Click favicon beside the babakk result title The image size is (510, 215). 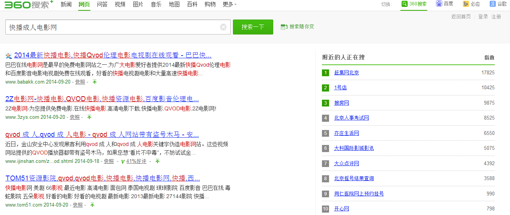(8, 55)
